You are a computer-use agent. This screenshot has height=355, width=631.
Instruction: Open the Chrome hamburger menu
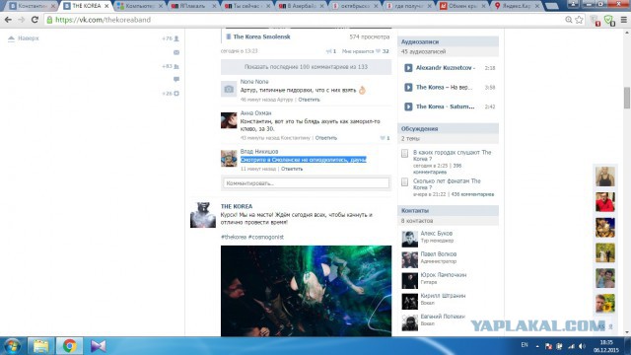[624, 20]
